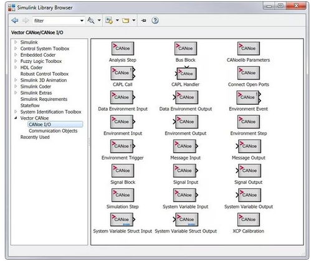This screenshot has height=261, width=311.
Task: Click the Environment Input block
Action: pyautogui.click(x=123, y=121)
